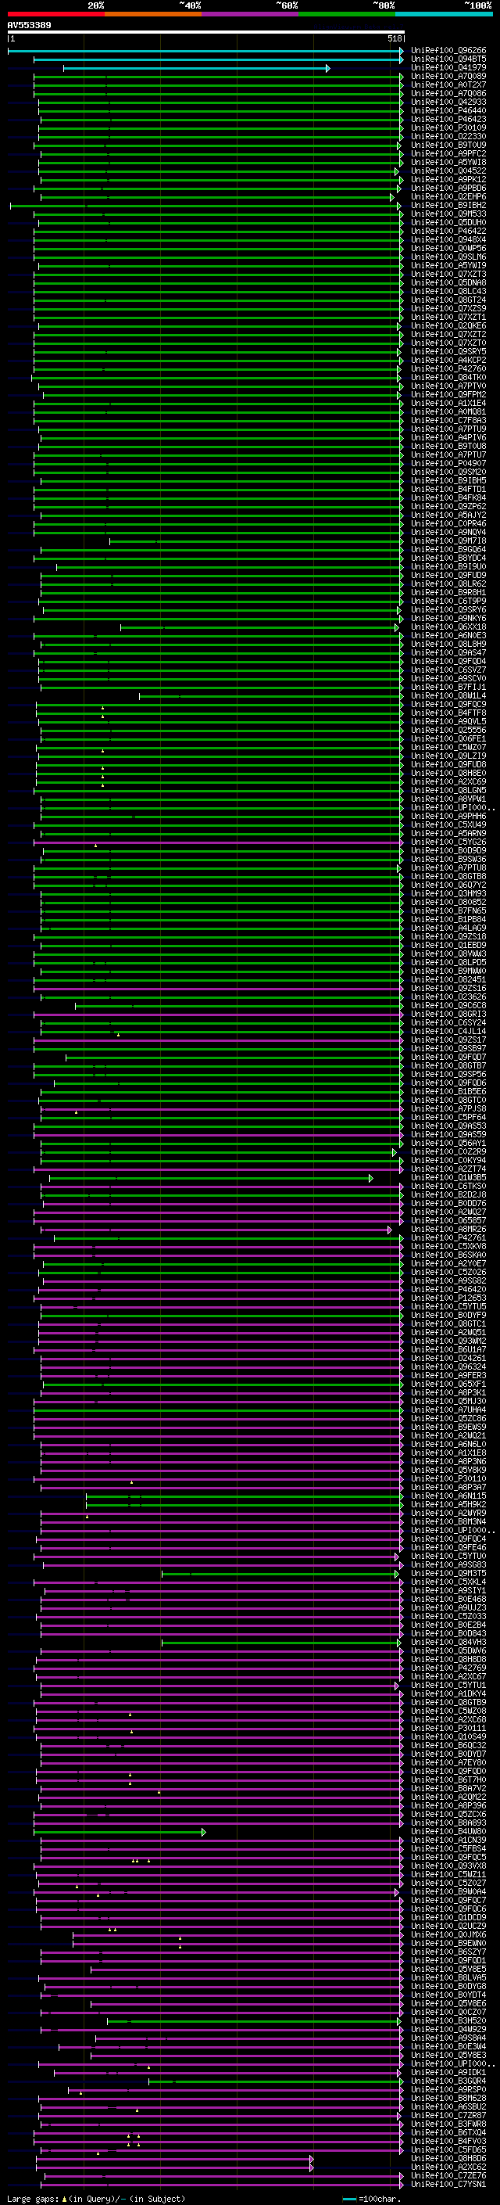500x2205 pixels.
Task: Select hit label UniRef100_O65857
Action: 448,1221
